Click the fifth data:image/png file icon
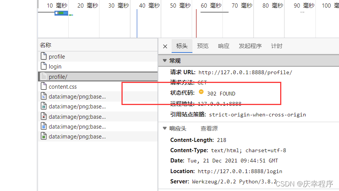 (x=44, y=136)
